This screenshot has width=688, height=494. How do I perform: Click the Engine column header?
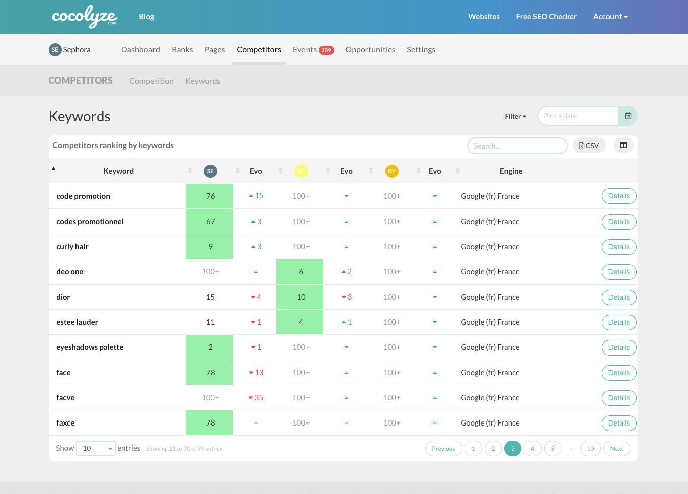511,171
